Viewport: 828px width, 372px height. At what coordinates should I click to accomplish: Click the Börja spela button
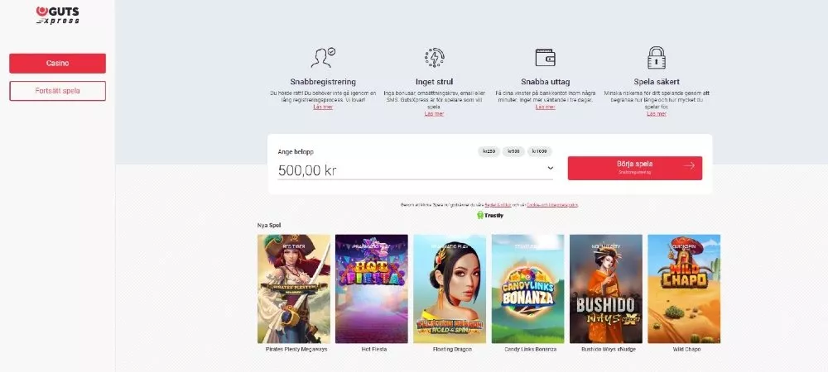(635, 168)
